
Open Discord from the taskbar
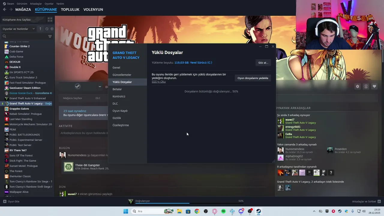[x=241, y=211]
